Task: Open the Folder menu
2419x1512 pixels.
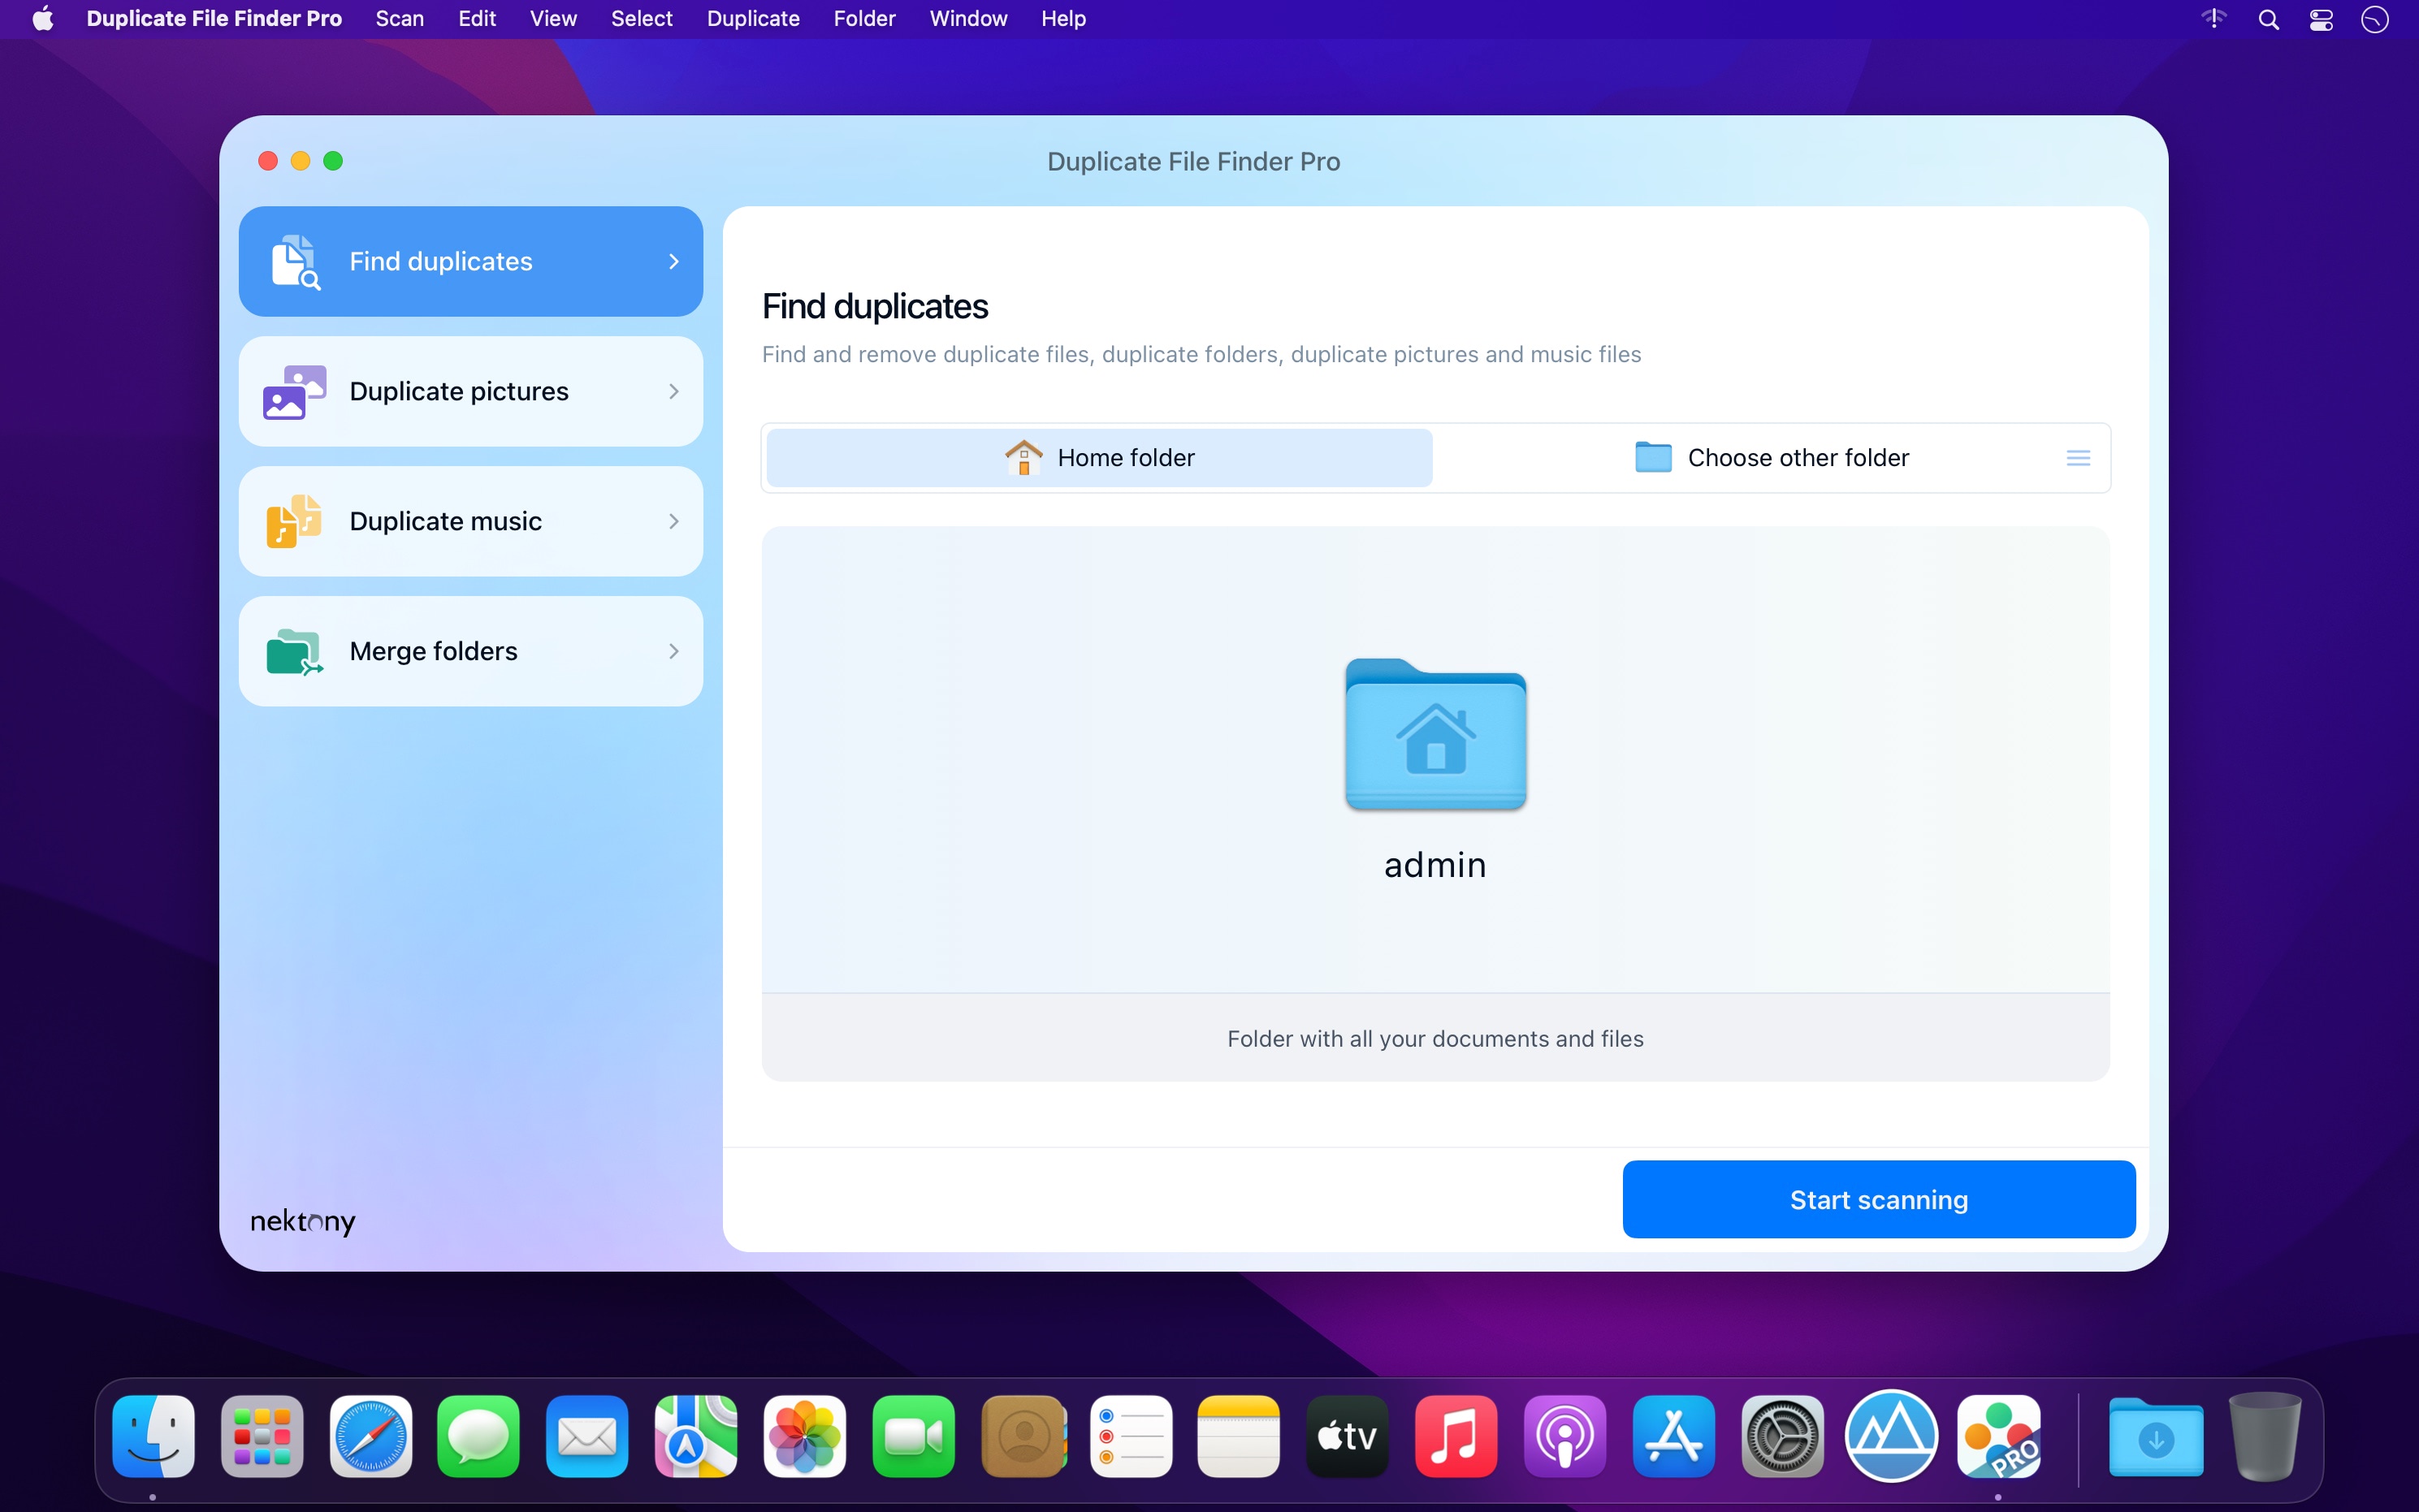Action: point(864,19)
